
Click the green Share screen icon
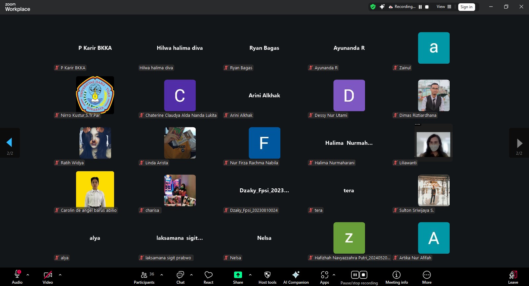[238, 275]
